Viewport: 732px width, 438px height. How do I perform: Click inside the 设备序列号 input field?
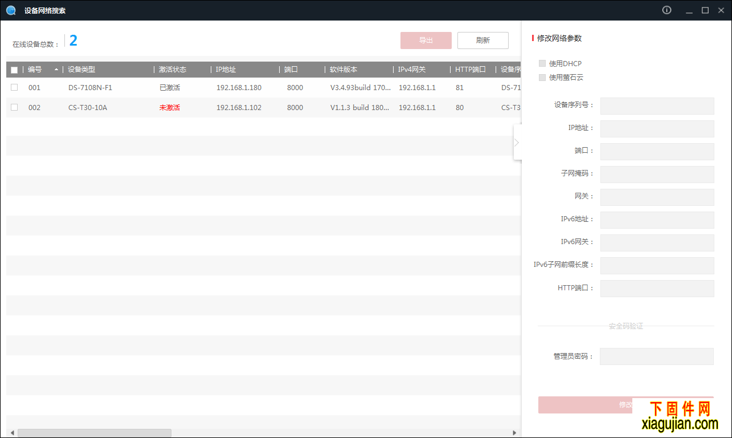point(657,106)
